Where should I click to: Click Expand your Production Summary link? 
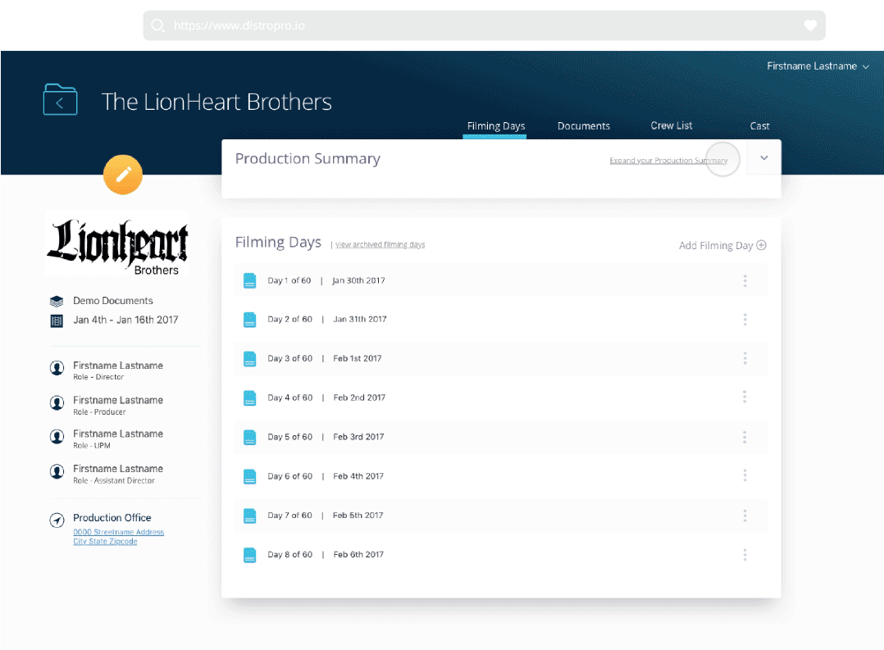pyautogui.click(x=668, y=161)
